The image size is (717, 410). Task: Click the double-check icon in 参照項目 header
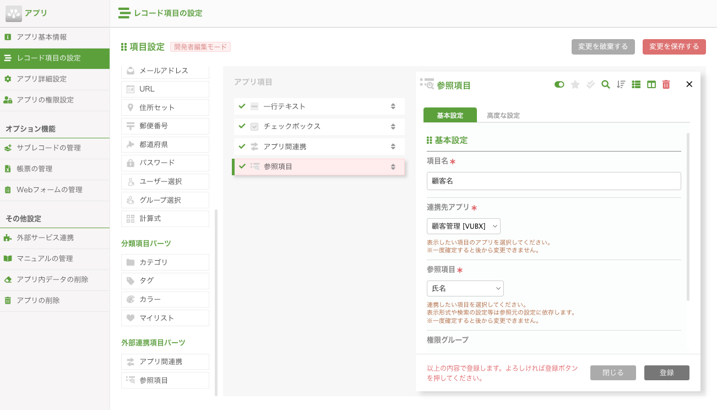coord(590,84)
